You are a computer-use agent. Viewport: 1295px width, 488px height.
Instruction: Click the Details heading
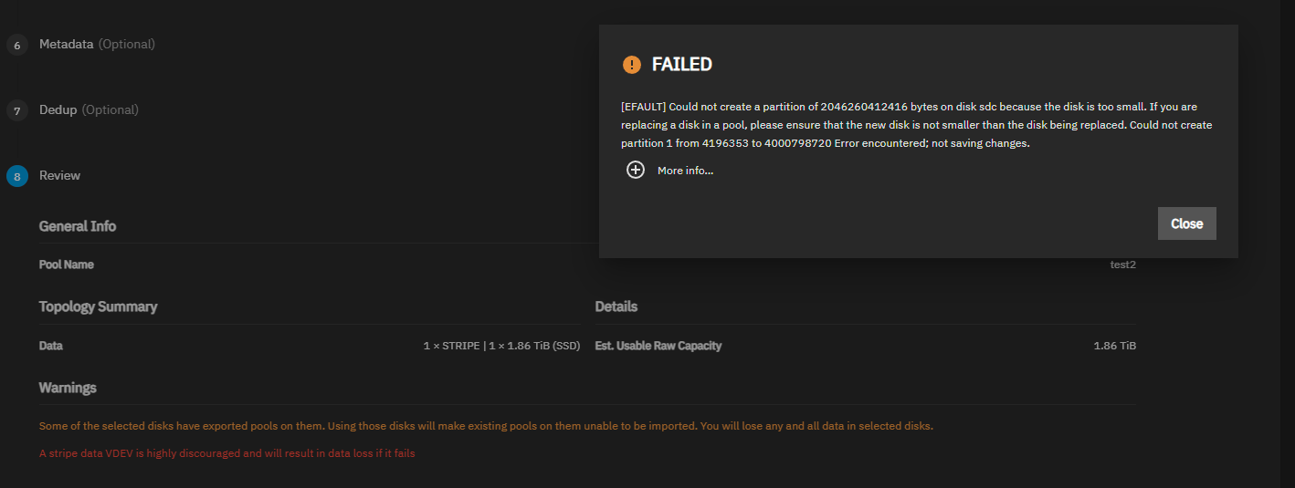point(616,306)
